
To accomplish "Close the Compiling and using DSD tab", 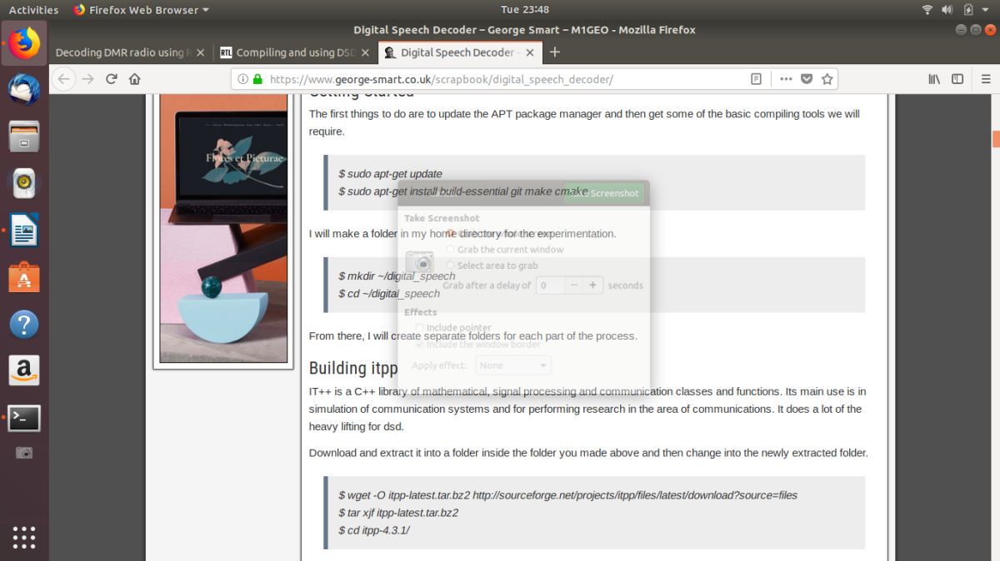I will pyautogui.click(x=364, y=52).
